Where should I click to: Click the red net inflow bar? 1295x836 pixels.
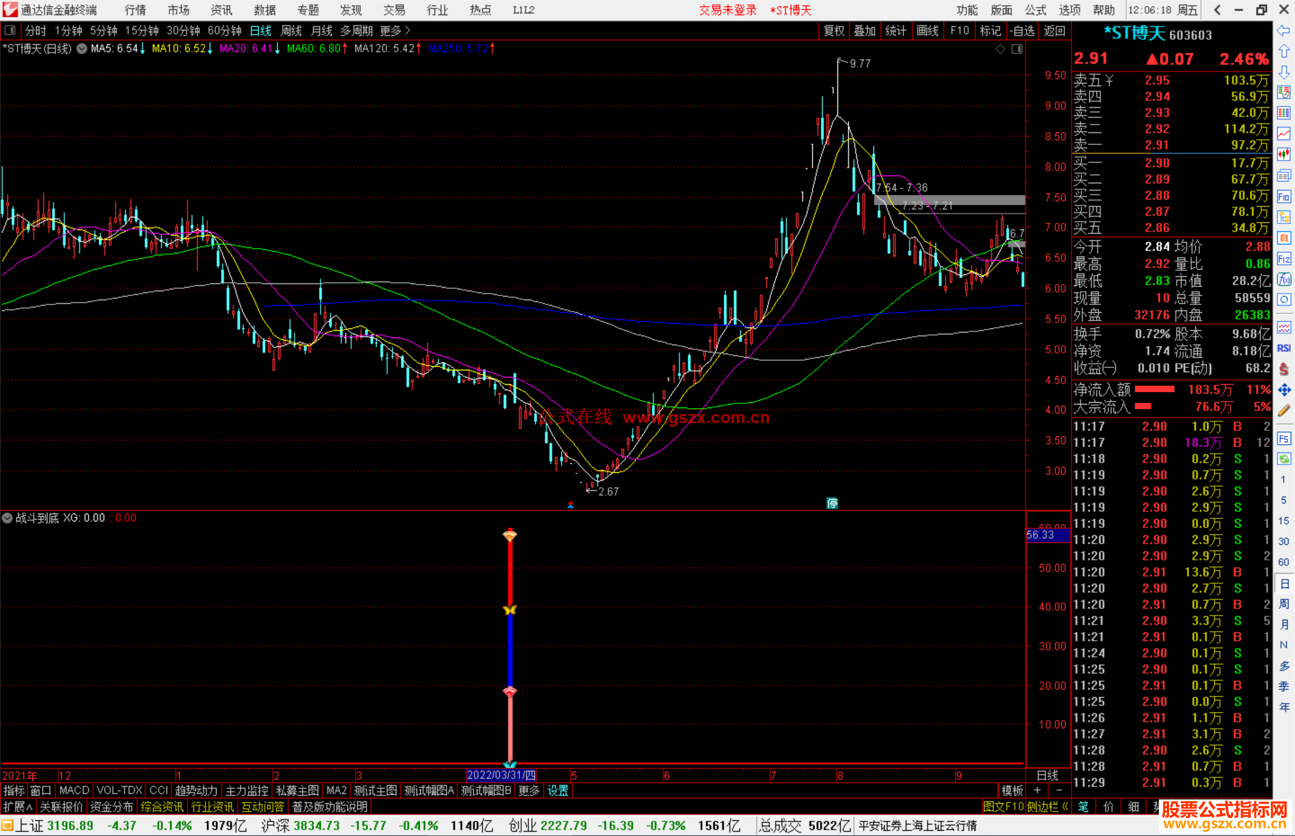click(1154, 390)
